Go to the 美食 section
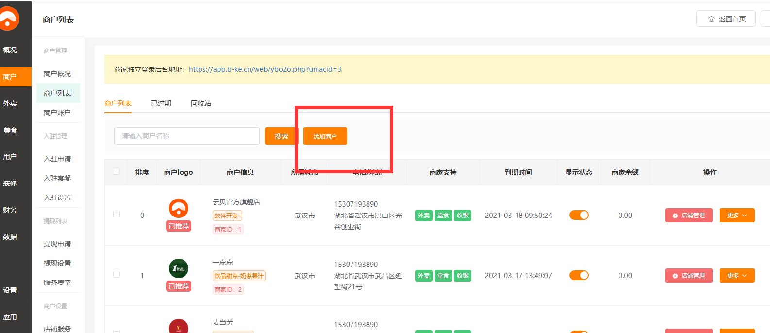The width and height of the screenshot is (770, 333). click(x=10, y=130)
